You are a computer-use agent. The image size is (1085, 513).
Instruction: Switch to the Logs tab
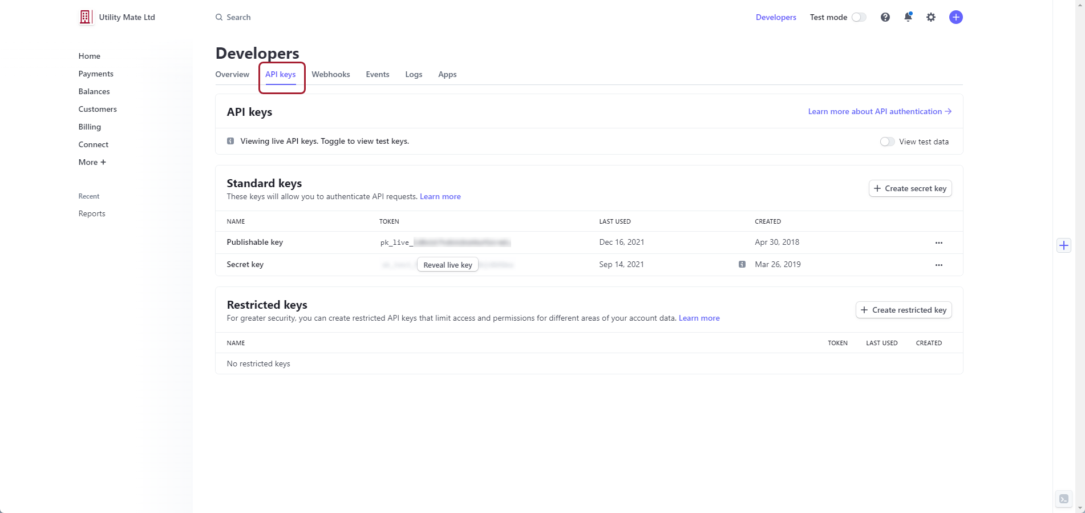pyautogui.click(x=414, y=74)
